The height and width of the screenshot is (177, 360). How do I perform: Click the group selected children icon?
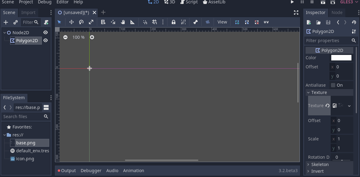(183, 22)
